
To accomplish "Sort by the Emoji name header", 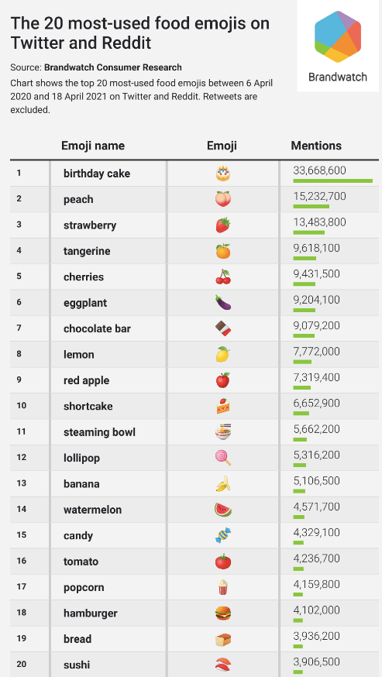I will [x=93, y=146].
